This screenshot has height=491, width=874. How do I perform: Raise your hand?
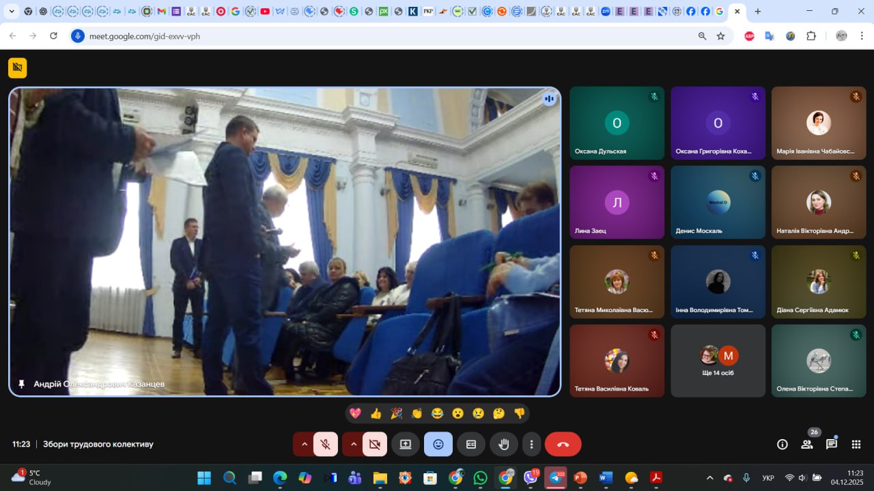(504, 444)
